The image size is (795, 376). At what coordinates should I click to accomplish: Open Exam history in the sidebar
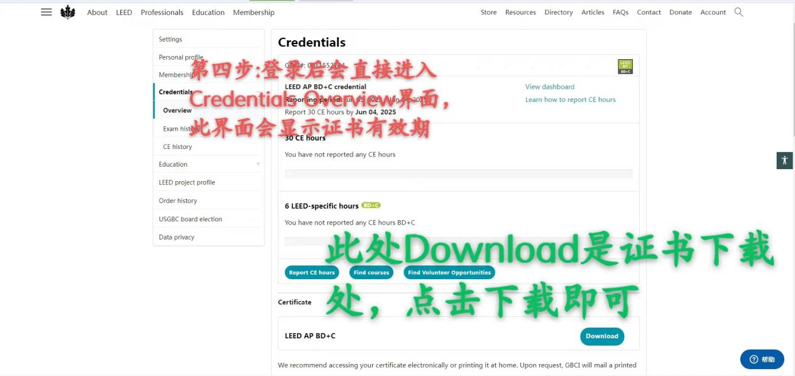(182, 128)
